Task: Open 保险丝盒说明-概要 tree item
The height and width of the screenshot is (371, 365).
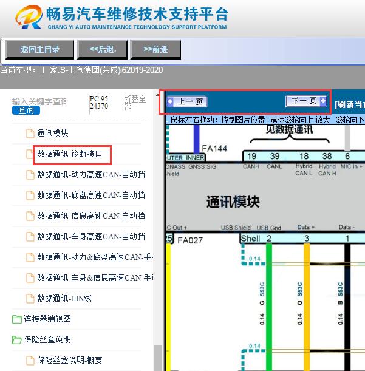Action: point(70,360)
